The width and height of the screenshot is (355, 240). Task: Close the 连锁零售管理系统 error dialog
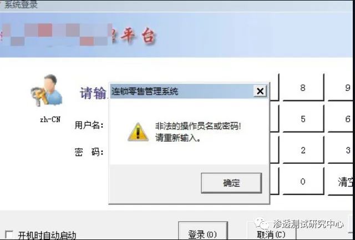pos(260,91)
